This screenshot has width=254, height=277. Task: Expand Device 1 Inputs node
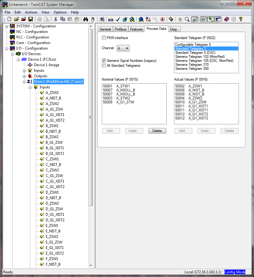[24, 71]
